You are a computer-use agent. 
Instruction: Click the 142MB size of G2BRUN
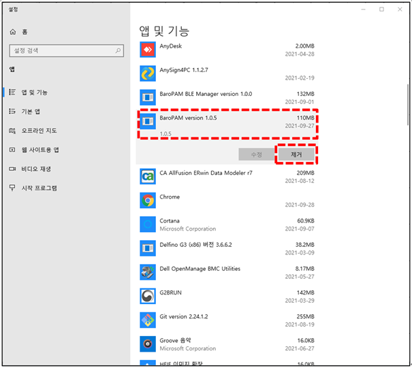point(305,292)
